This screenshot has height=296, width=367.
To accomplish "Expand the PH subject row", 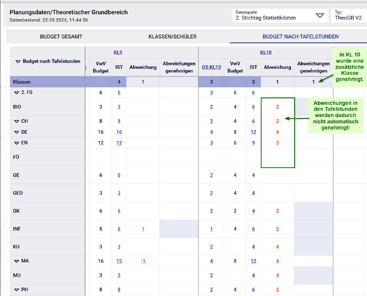I will (17, 290).
